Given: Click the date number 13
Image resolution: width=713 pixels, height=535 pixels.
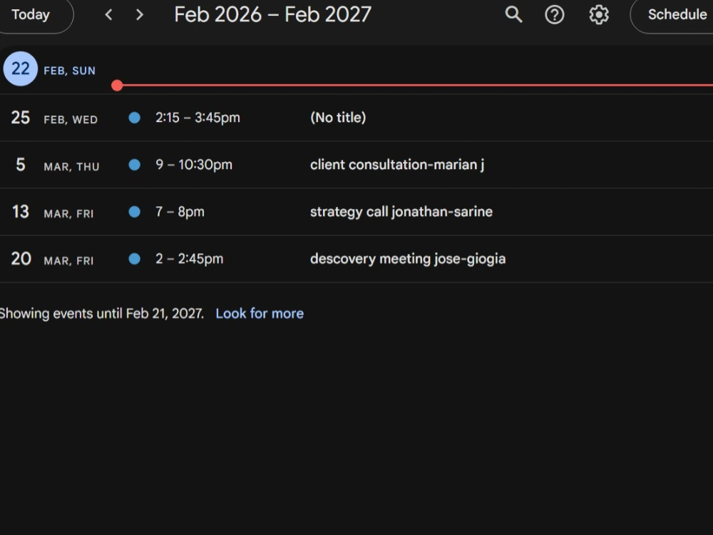Looking at the screenshot, I should (21, 212).
